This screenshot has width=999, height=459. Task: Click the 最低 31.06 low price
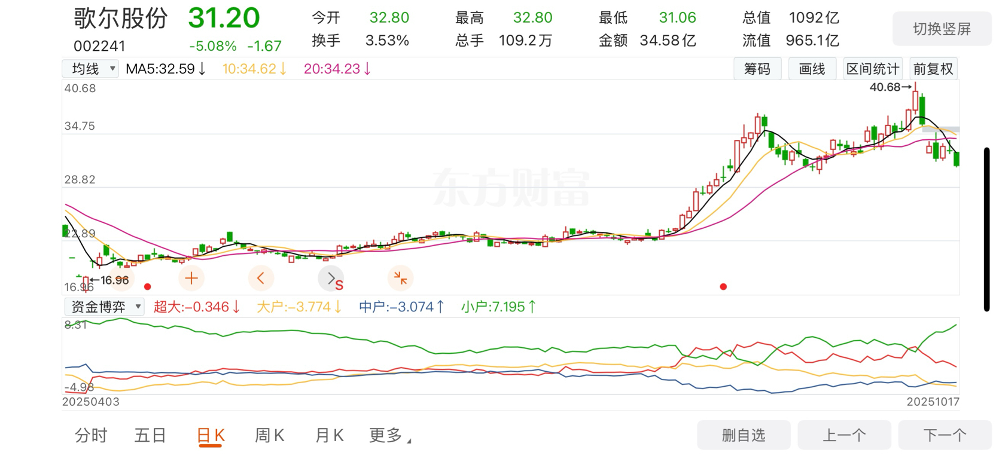pyautogui.click(x=647, y=18)
